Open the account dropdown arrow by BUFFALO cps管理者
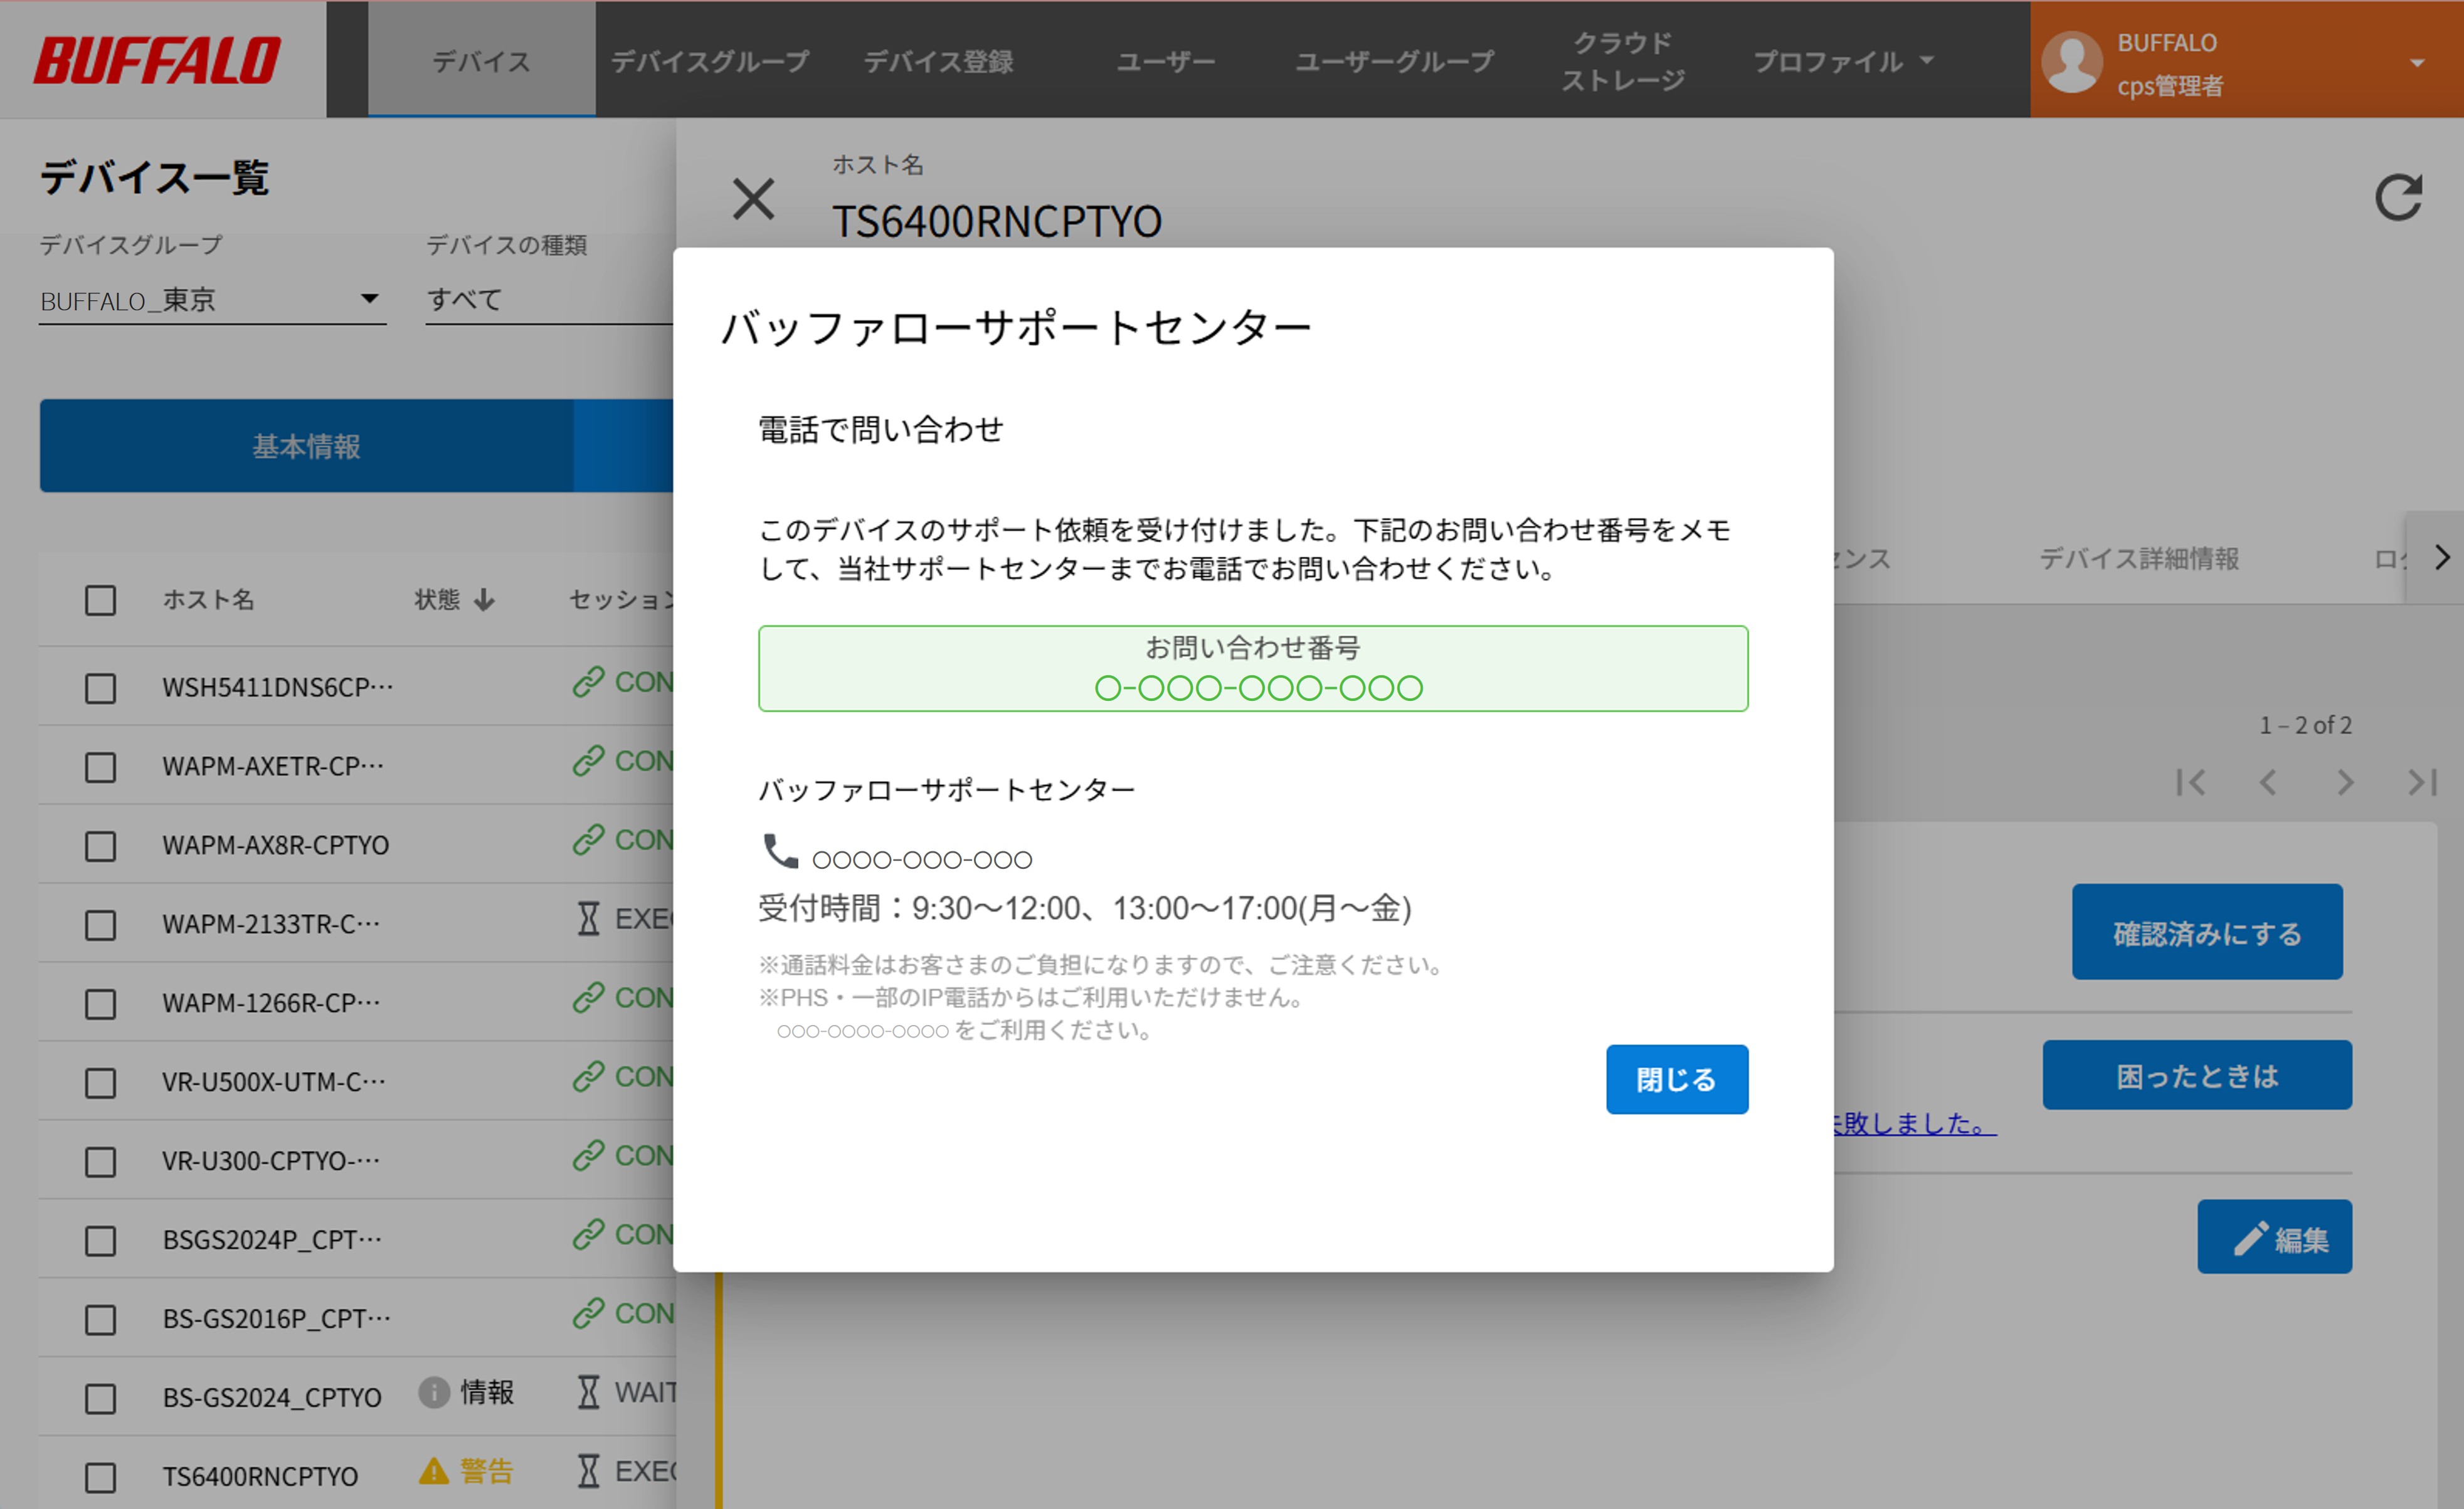Screen dimensions: 2464x1509 pos(2417,63)
